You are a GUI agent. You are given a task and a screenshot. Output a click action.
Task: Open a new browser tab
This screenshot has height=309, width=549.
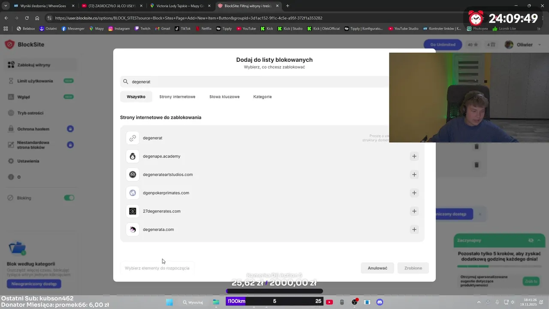coord(287,6)
